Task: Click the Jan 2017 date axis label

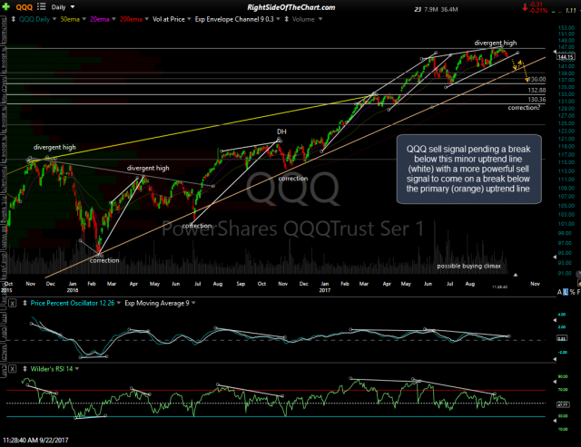Action: click(325, 287)
